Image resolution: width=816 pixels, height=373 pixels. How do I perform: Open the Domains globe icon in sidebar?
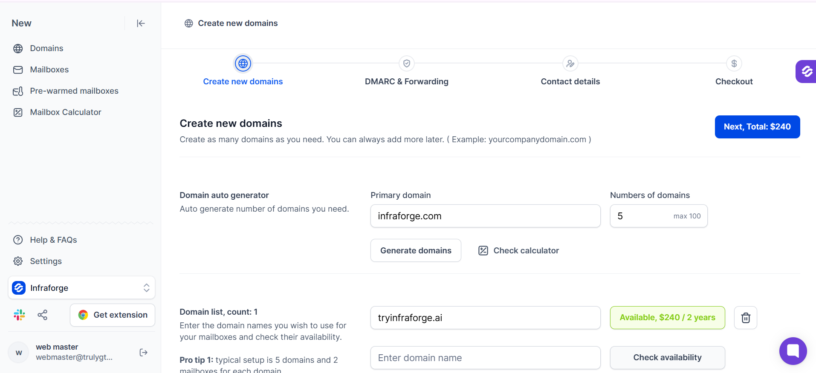[18, 49]
